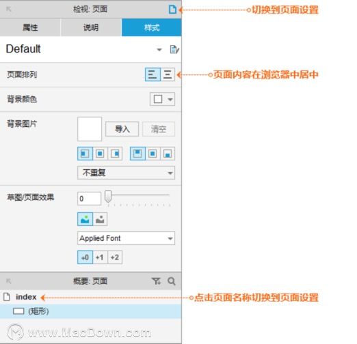The image size is (357, 344).
Task: Select +1 line width
Action: [100, 257]
